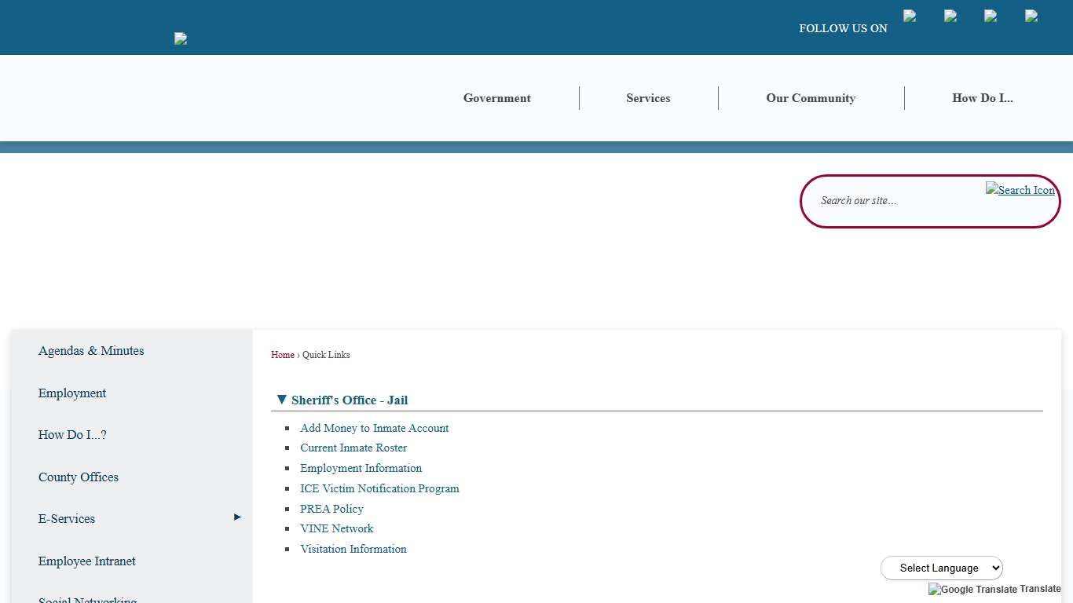The height and width of the screenshot is (603, 1073).
Task: Open the Services menu
Action: (648, 98)
